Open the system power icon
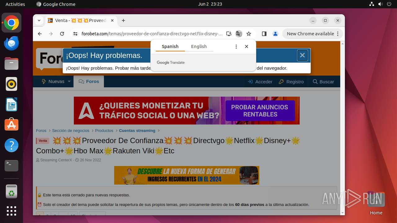The width and height of the screenshot is (397, 223). pyautogui.click(x=389, y=4)
